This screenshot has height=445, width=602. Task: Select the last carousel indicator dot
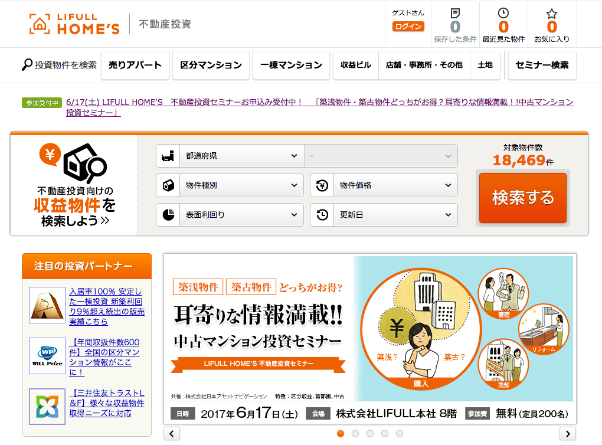click(x=400, y=434)
